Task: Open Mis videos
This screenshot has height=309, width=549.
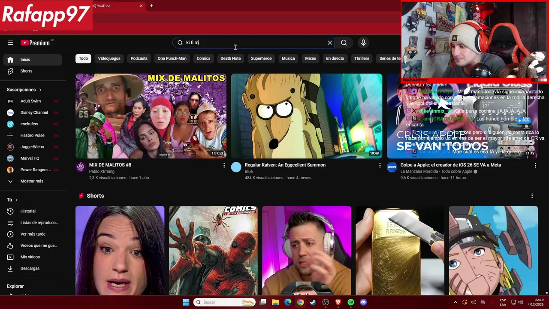Action: point(33,257)
